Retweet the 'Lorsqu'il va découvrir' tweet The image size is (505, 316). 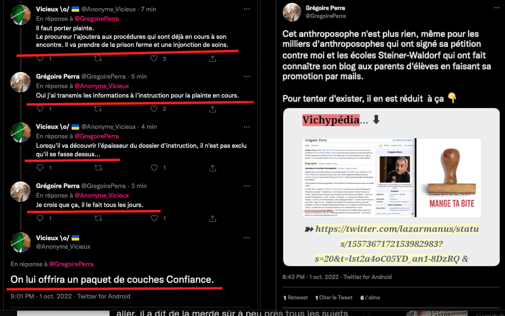[98, 168]
